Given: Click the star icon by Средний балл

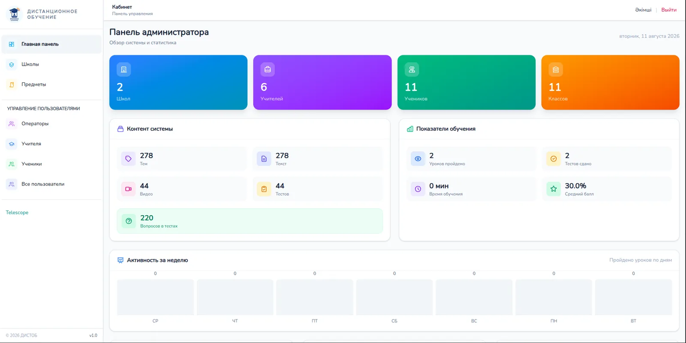Looking at the screenshot, I should [554, 189].
